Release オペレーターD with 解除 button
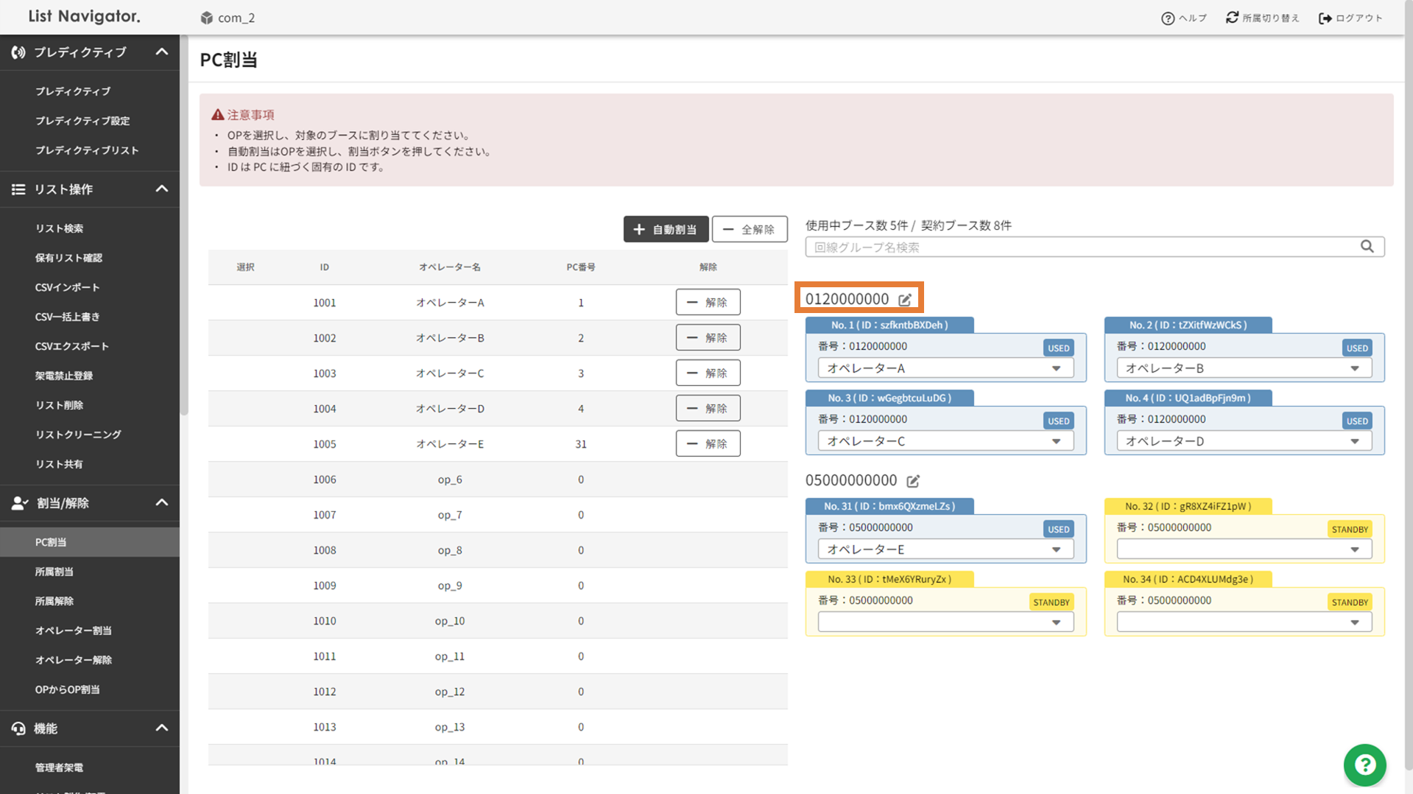The image size is (1413, 794). 708,408
